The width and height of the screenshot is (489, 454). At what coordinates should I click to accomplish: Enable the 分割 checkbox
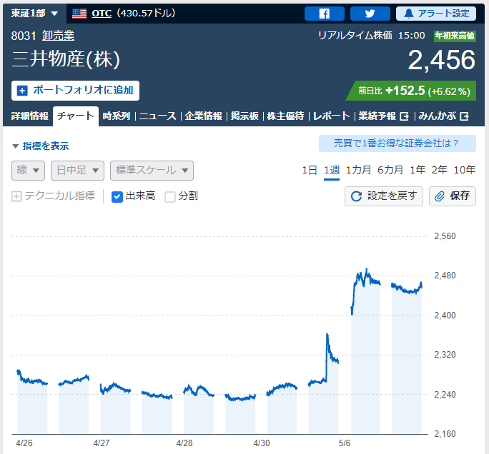coord(170,197)
